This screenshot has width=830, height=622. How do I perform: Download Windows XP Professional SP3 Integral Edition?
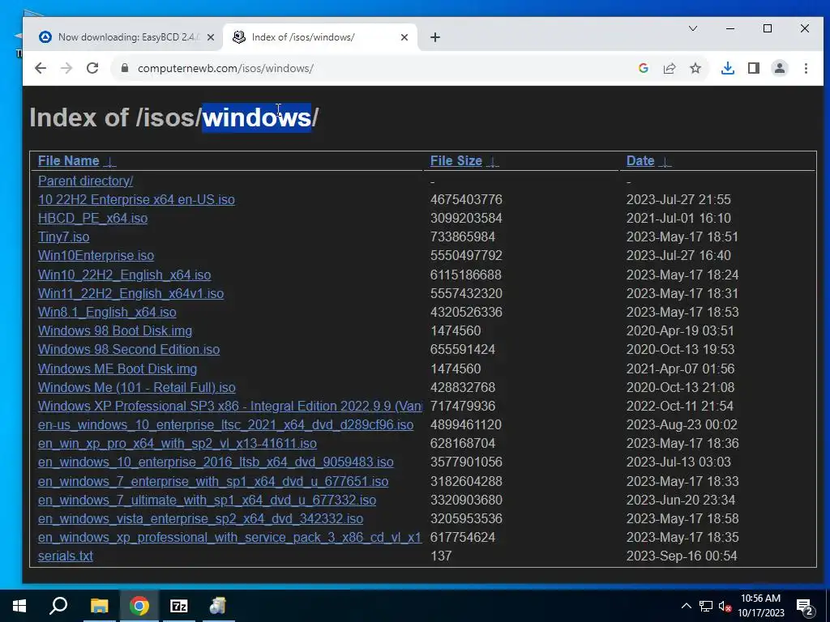point(230,407)
